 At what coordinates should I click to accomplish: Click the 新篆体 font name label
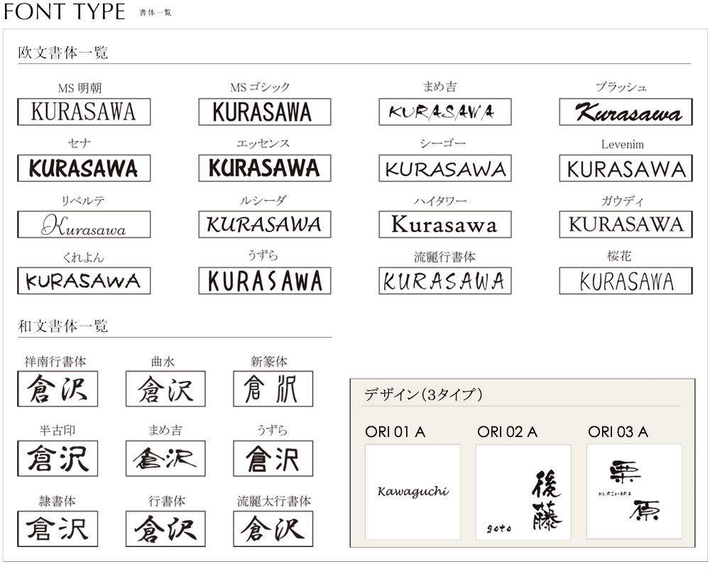[269, 361]
